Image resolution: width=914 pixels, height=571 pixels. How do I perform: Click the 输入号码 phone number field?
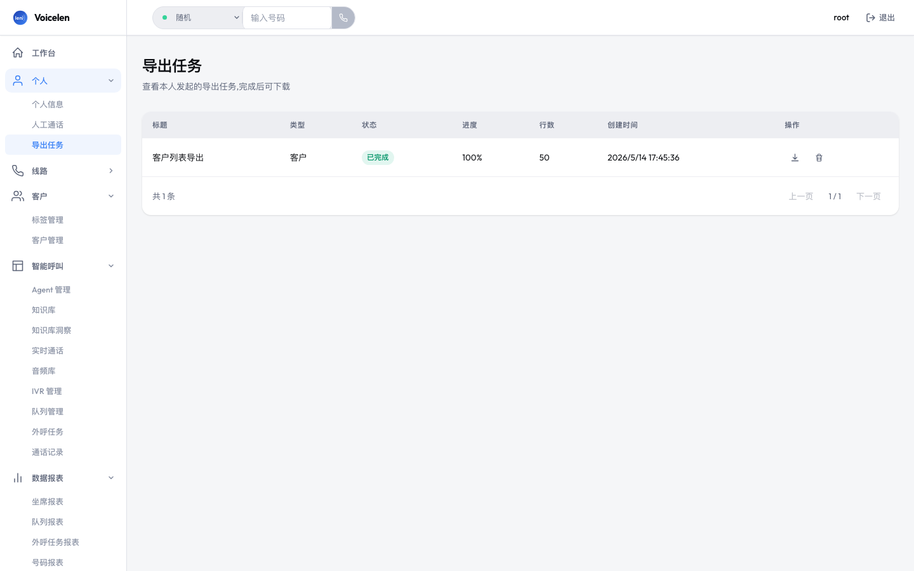pos(287,18)
